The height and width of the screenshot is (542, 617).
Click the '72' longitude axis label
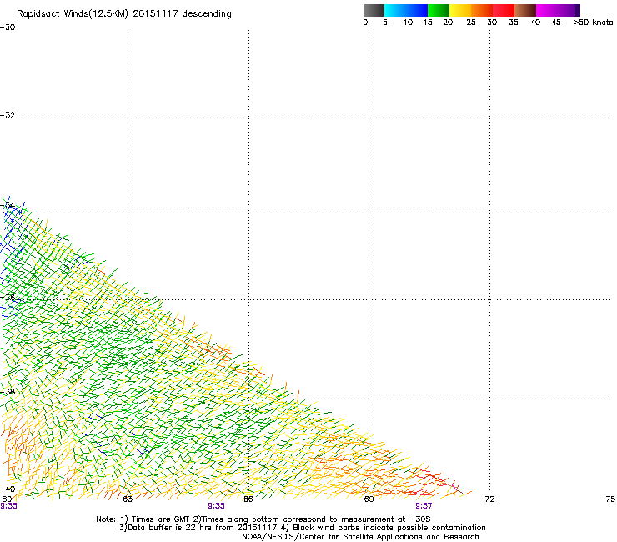[x=489, y=499]
